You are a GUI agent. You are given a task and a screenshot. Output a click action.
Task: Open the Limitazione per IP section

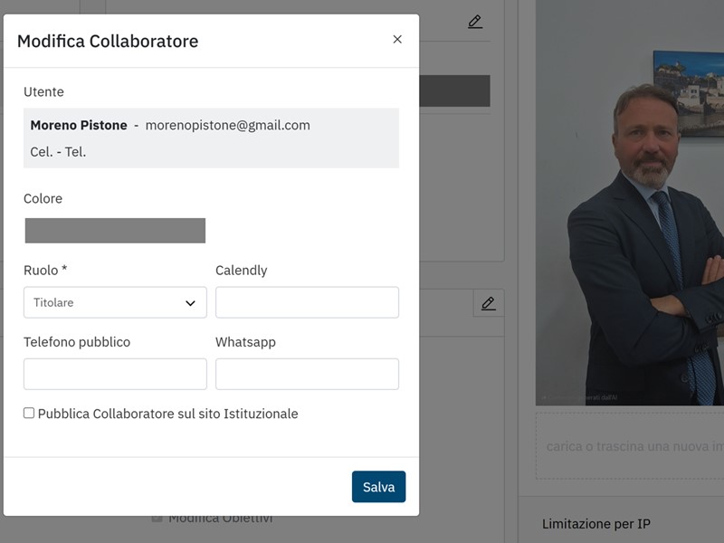coord(595,524)
